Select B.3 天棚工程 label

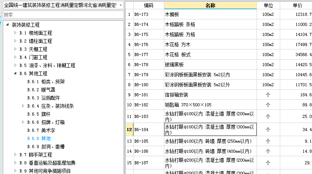[x=33, y=49]
